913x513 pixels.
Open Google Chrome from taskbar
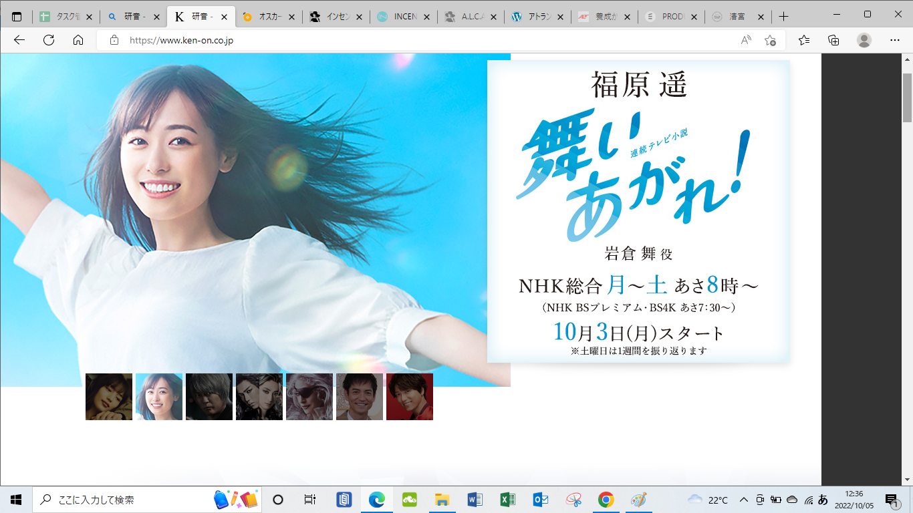[x=606, y=500]
